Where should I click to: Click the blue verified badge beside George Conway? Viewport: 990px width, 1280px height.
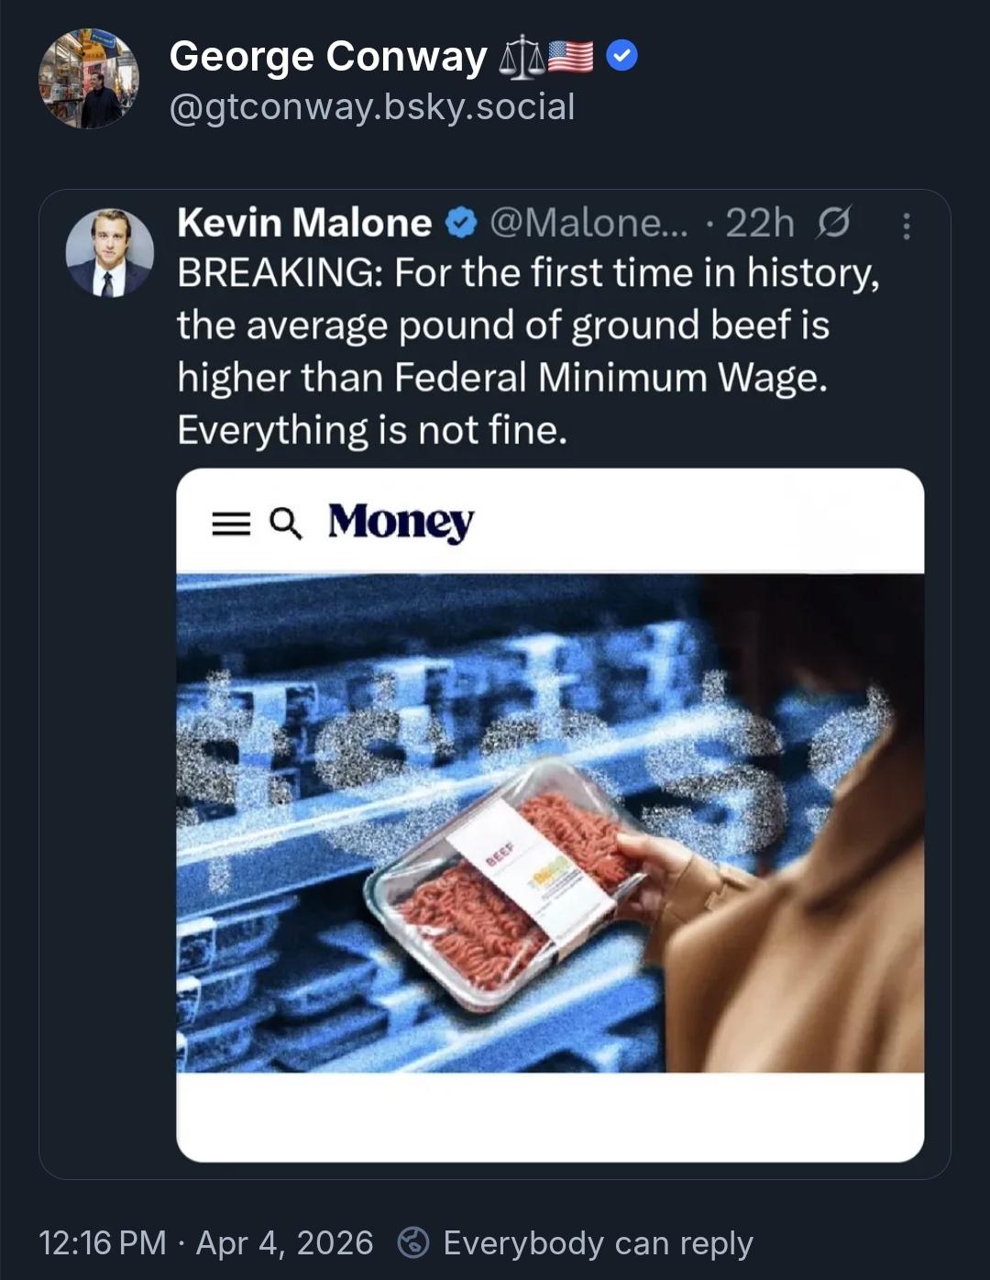tap(622, 57)
